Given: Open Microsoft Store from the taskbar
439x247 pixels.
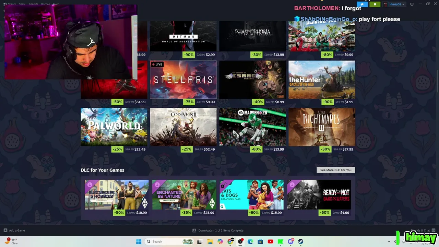Looking at the screenshot, I should [260, 242].
